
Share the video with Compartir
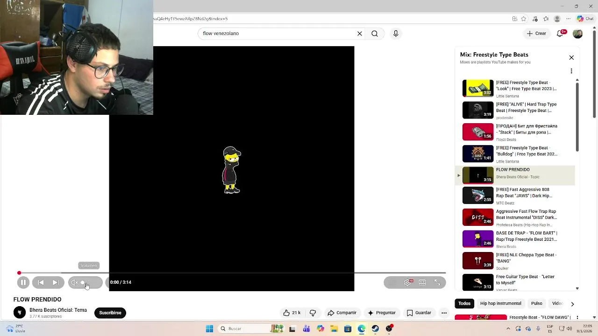click(342, 313)
